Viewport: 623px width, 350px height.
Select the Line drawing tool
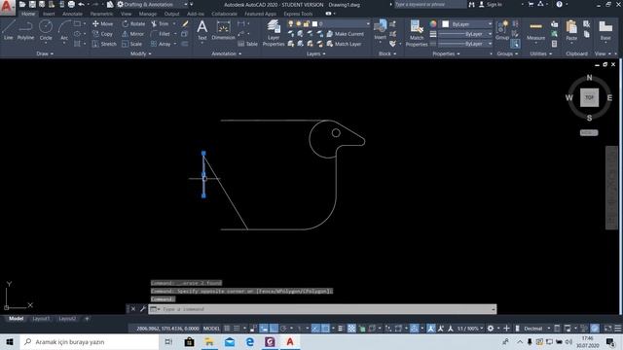click(x=9, y=30)
